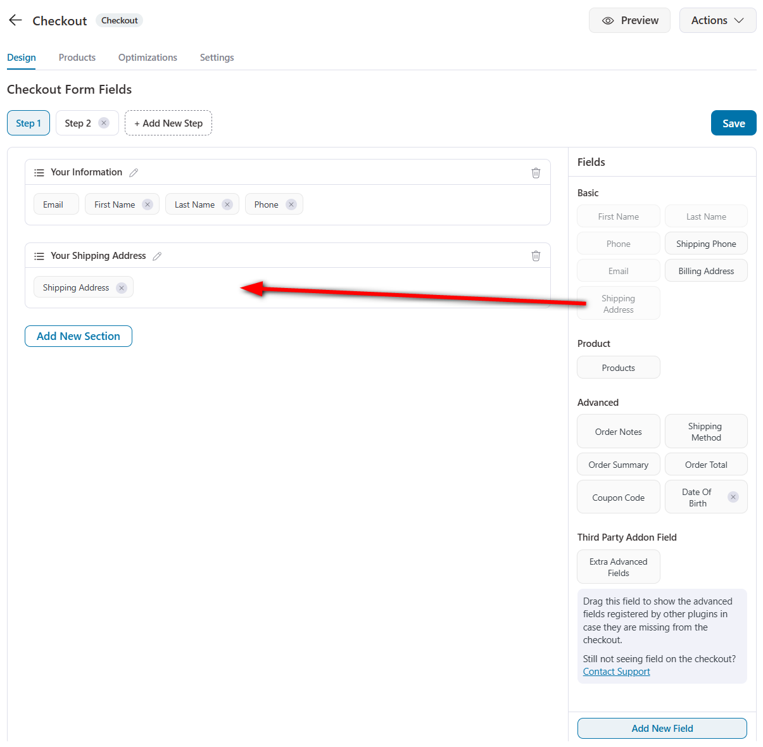Click the Third Party Addon Field heading
Screen dimensions: 763x747
point(627,537)
